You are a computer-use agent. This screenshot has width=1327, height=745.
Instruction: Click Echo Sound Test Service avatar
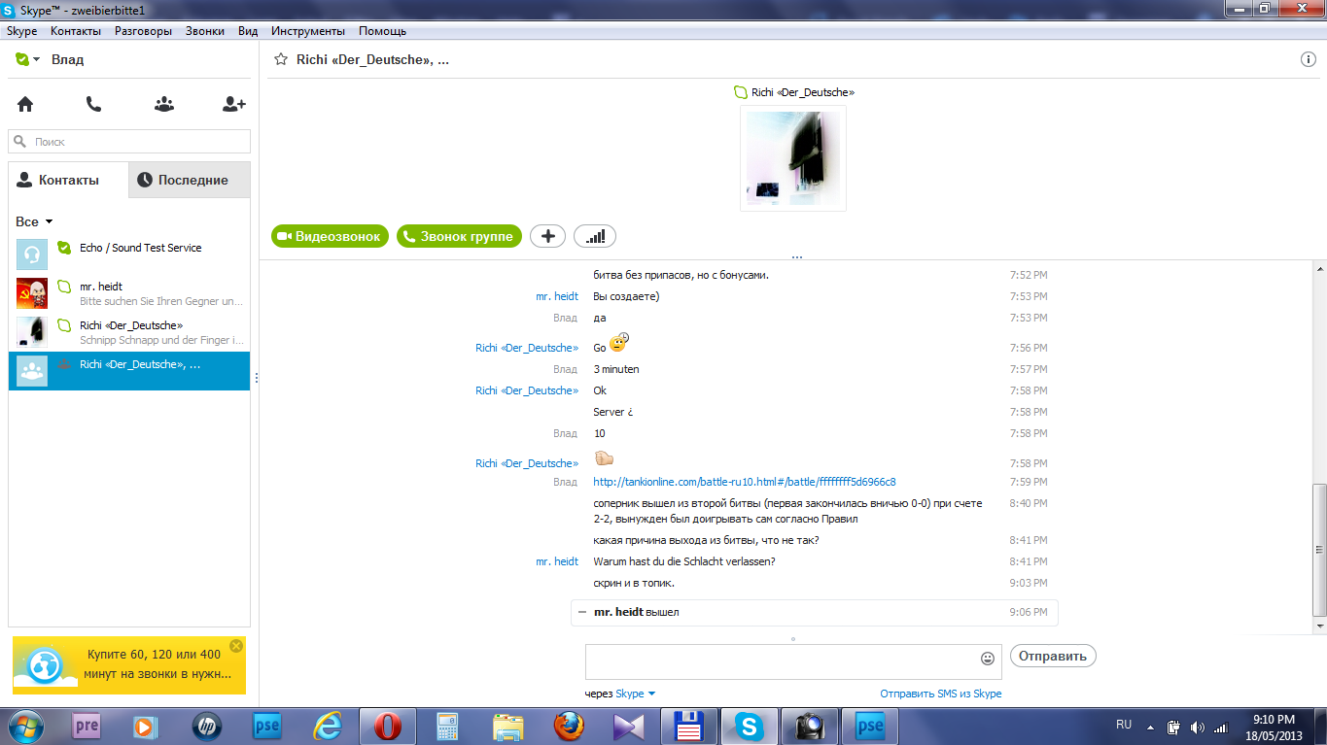(x=32, y=254)
